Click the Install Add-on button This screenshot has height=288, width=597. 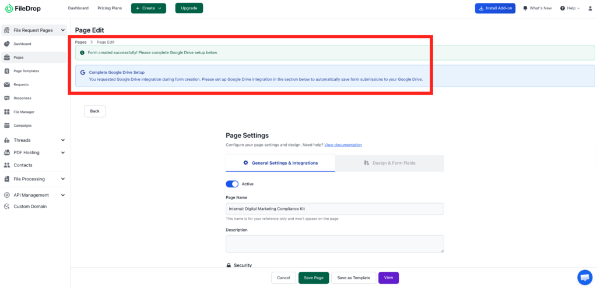click(x=495, y=8)
